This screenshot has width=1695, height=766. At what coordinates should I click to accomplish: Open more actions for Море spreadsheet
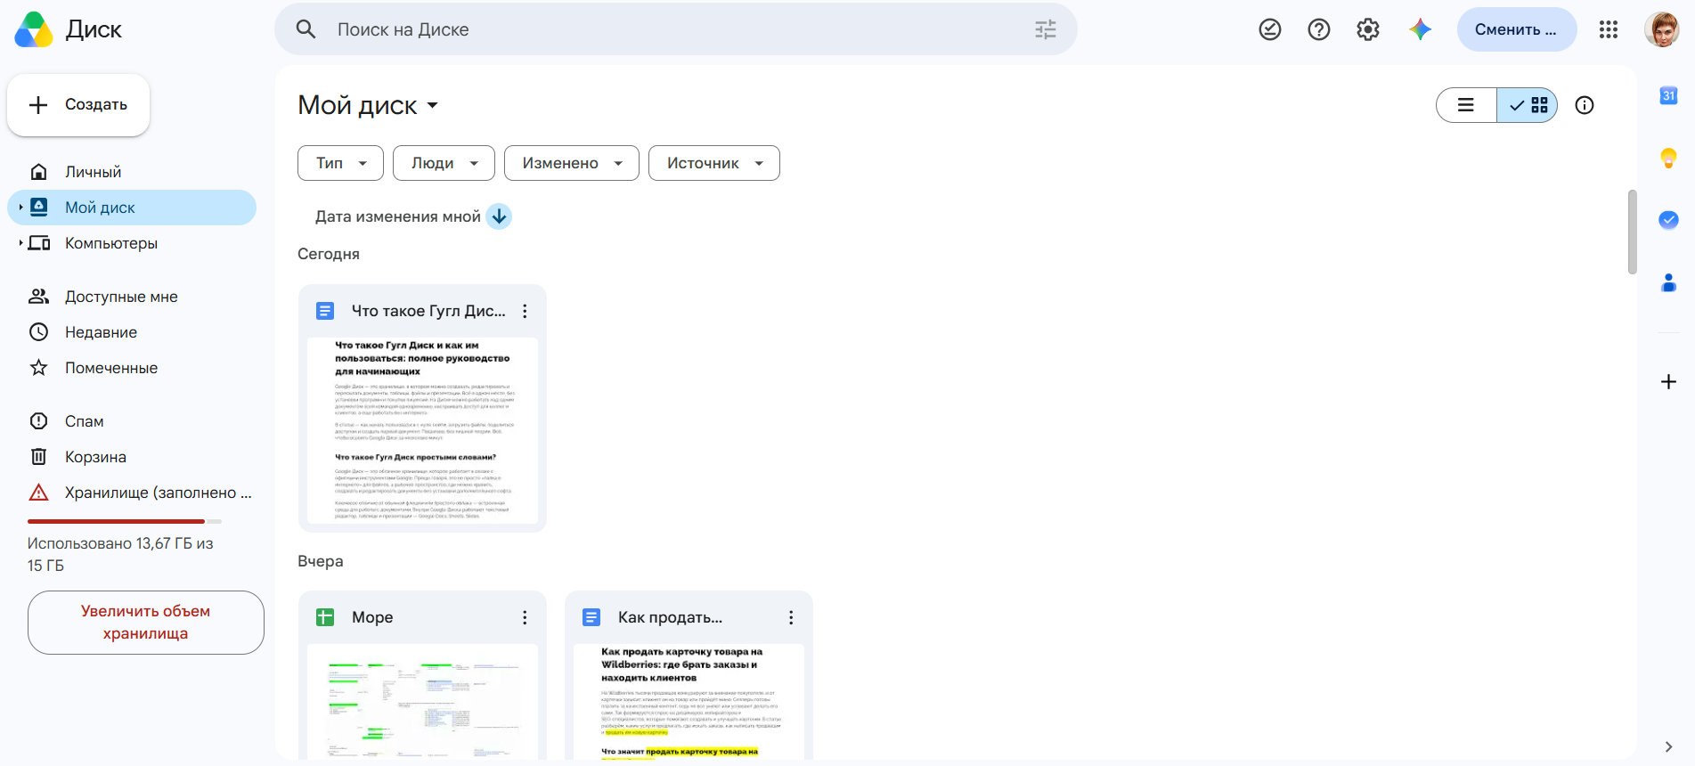pos(525,617)
